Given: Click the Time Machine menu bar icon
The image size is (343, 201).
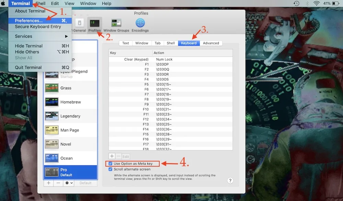Looking at the screenshot, I should (x=296, y=3).
